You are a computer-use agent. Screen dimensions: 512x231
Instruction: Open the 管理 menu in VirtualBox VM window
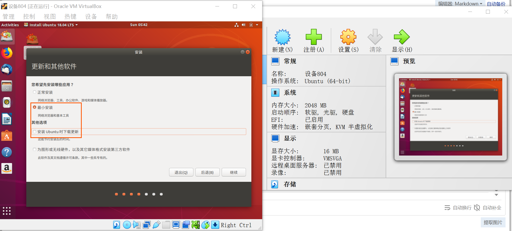[x=9, y=16]
